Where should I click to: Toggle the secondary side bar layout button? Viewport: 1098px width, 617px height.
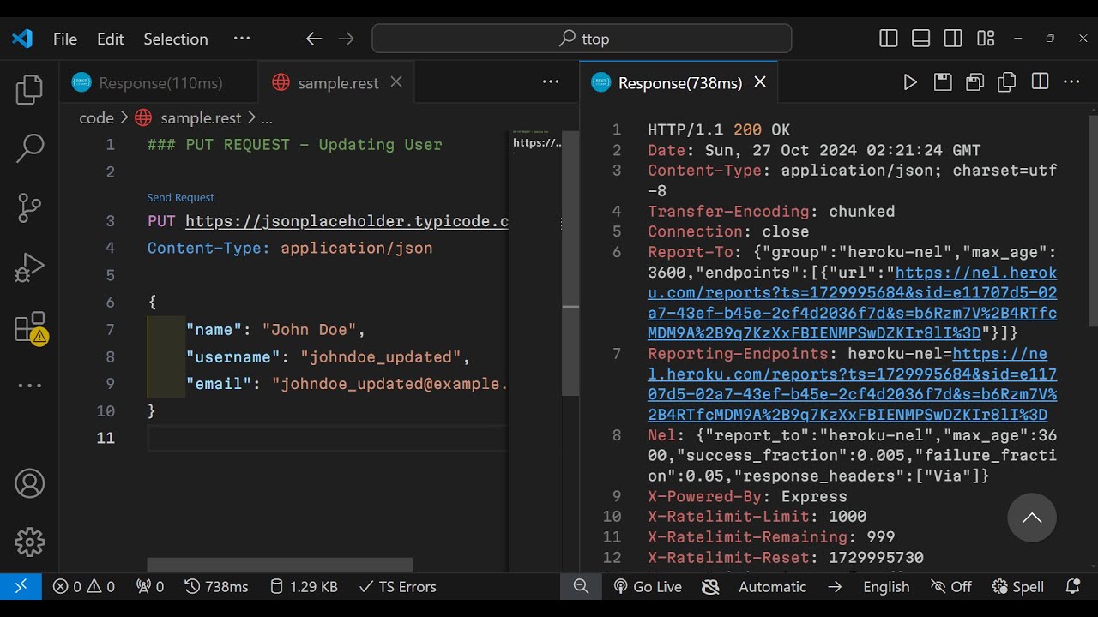tap(953, 39)
